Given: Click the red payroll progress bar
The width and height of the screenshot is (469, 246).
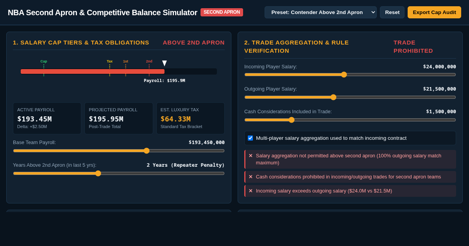Looking at the screenshot, I should click(x=93, y=71).
